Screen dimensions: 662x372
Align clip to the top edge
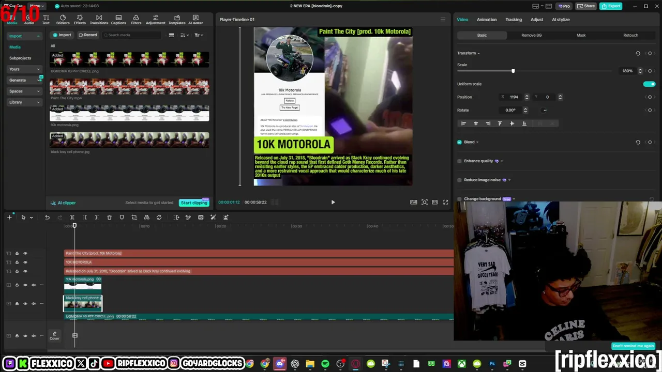tap(500, 123)
